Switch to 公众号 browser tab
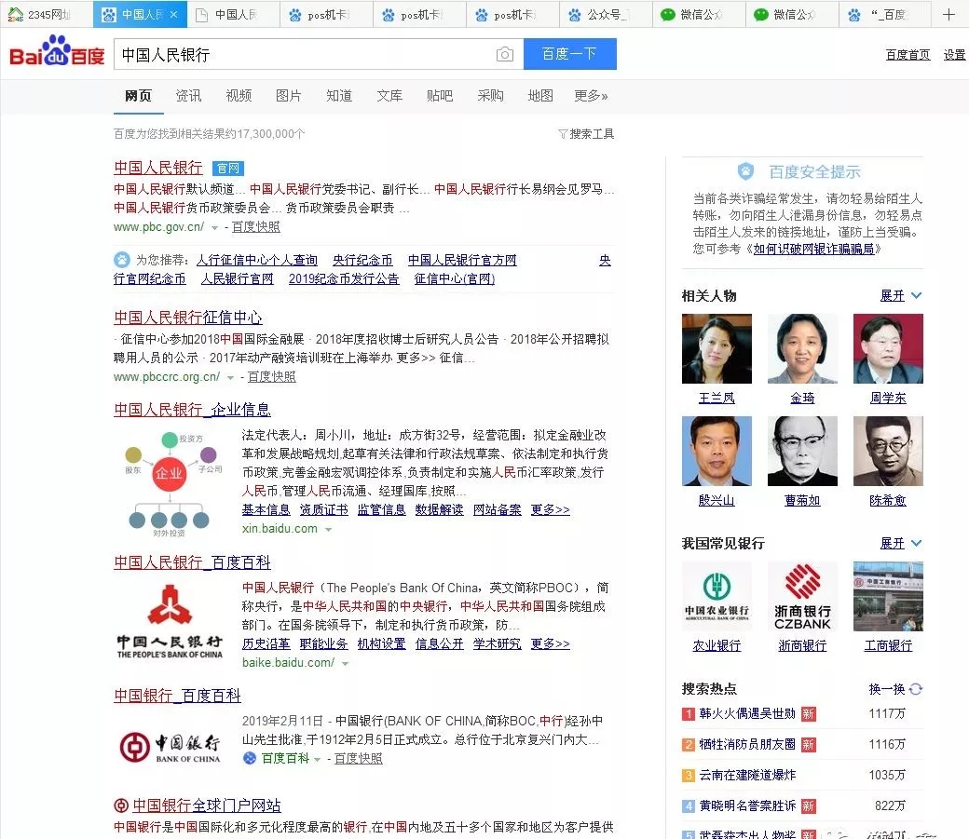The image size is (969, 839). pyautogui.click(x=606, y=14)
